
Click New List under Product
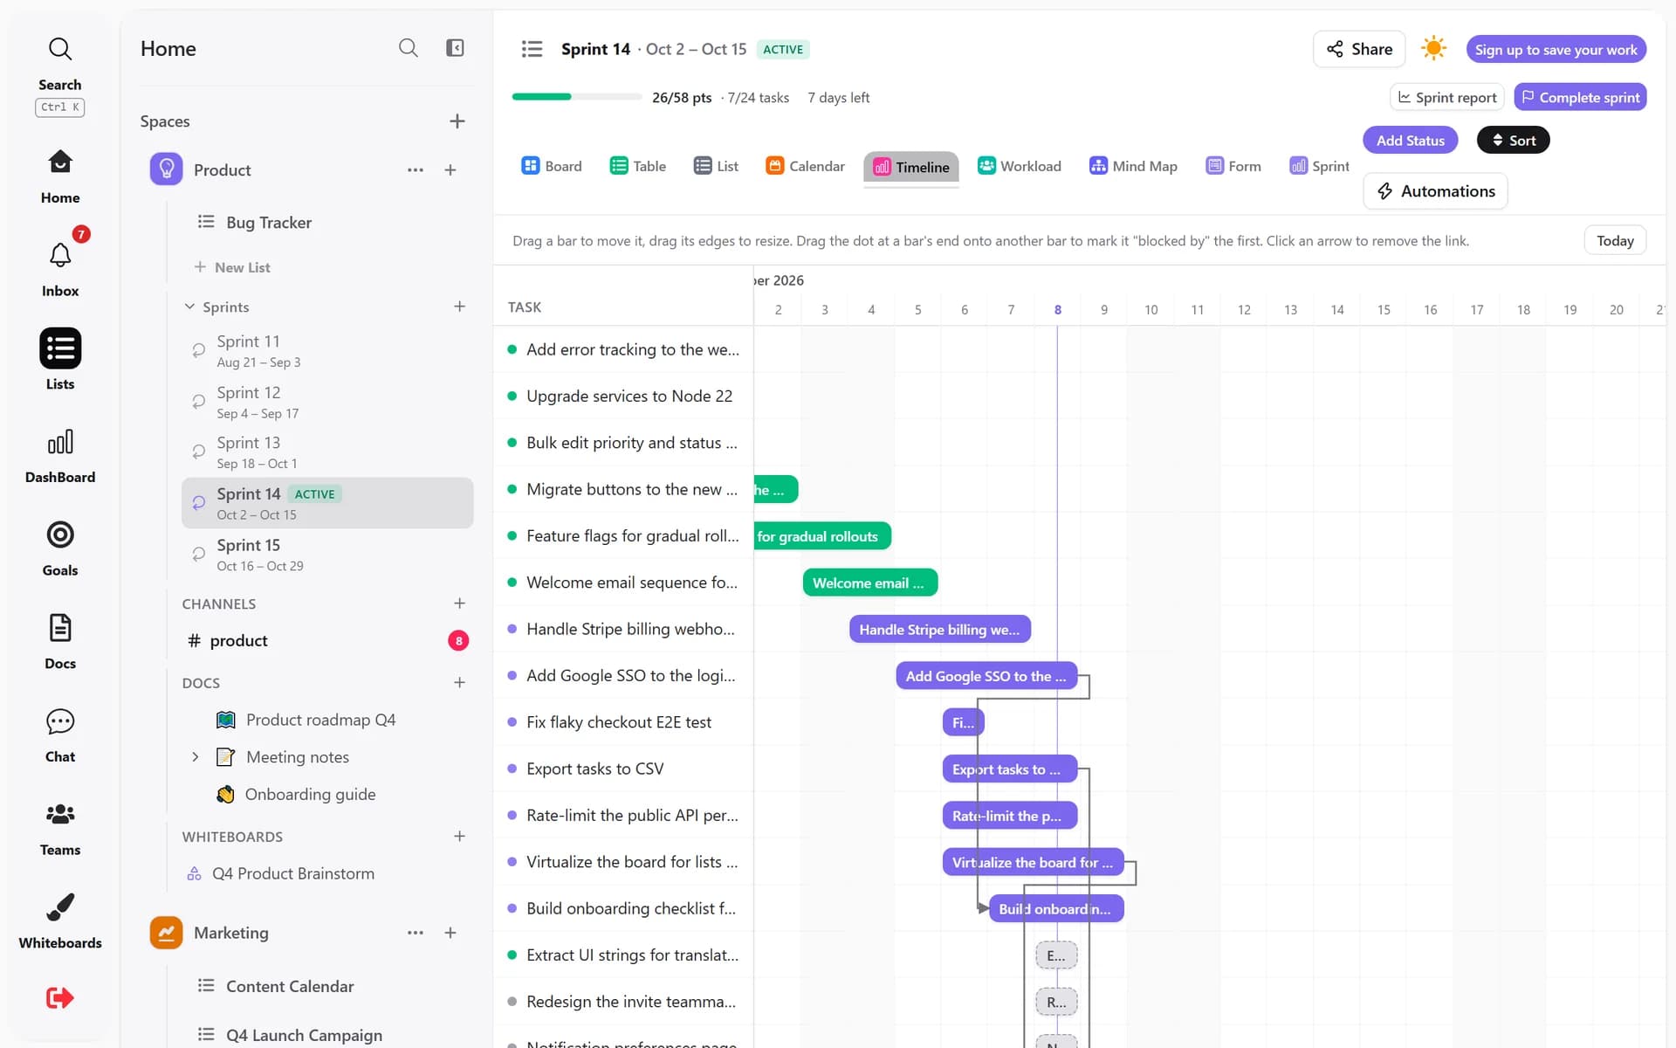coord(231,267)
